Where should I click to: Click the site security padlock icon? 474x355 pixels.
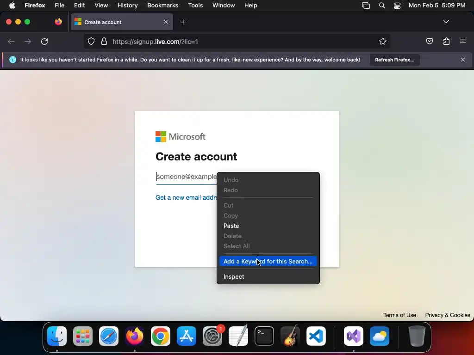click(x=104, y=42)
